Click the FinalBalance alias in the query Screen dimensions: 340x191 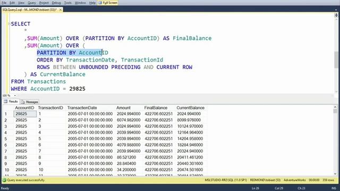tap(192, 38)
